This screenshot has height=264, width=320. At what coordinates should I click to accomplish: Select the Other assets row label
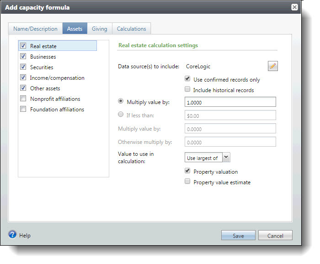coord(45,88)
